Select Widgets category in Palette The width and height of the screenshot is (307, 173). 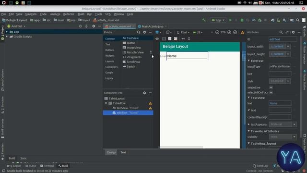tap(110, 56)
